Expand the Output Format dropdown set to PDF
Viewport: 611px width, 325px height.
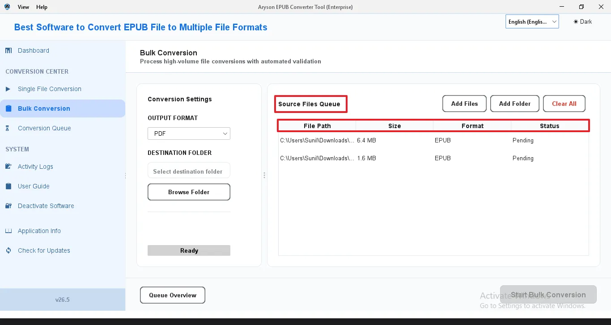tap(189, 133)
